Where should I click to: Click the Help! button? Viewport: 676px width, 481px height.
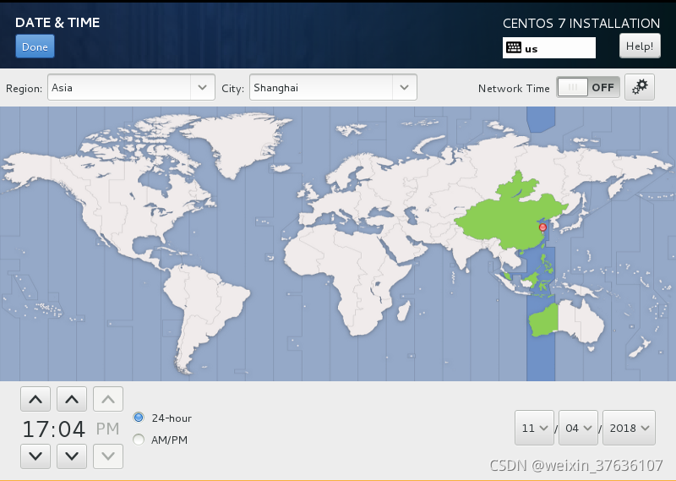[640, 46]
